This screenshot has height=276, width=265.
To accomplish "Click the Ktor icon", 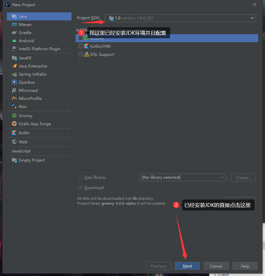I will 14,106.
